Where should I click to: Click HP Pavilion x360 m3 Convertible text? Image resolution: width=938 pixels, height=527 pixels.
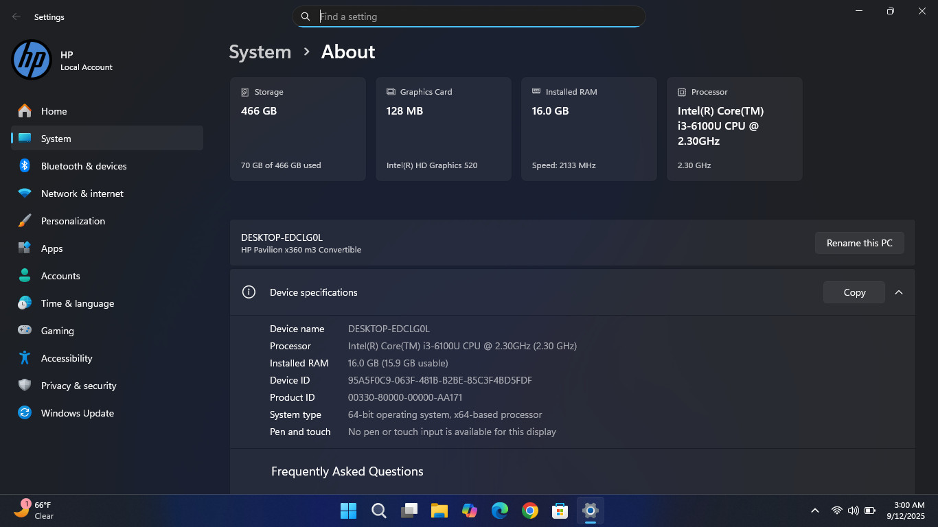(x=301, y=250)
